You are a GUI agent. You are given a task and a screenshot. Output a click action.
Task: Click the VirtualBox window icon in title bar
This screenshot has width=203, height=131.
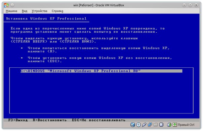6,5
